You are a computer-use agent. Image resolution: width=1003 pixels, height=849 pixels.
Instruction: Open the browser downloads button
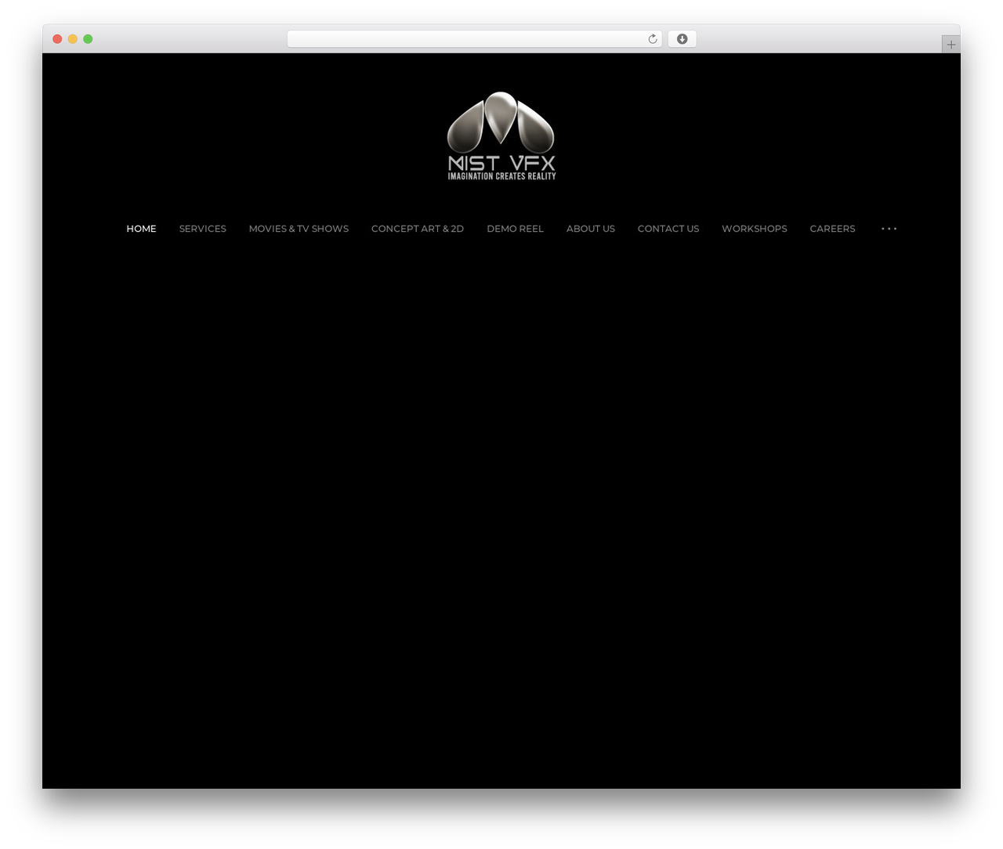point(682,39)
